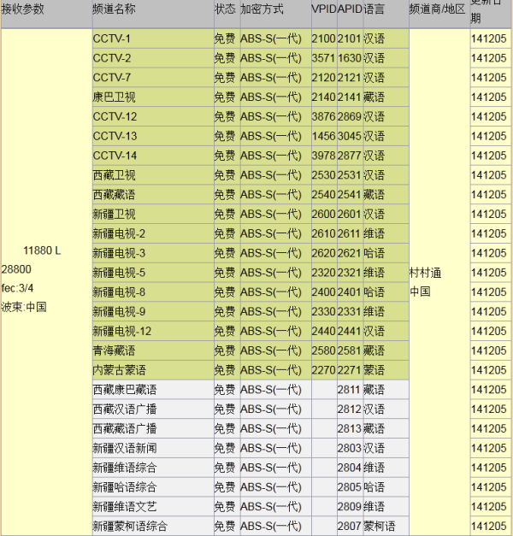Image resolution: width=513 pixels, height=536 pixels.
Task: Click the 新疆蒙柯语综合 radio channel
Action: pyautogui.click(x=130, y=526)
